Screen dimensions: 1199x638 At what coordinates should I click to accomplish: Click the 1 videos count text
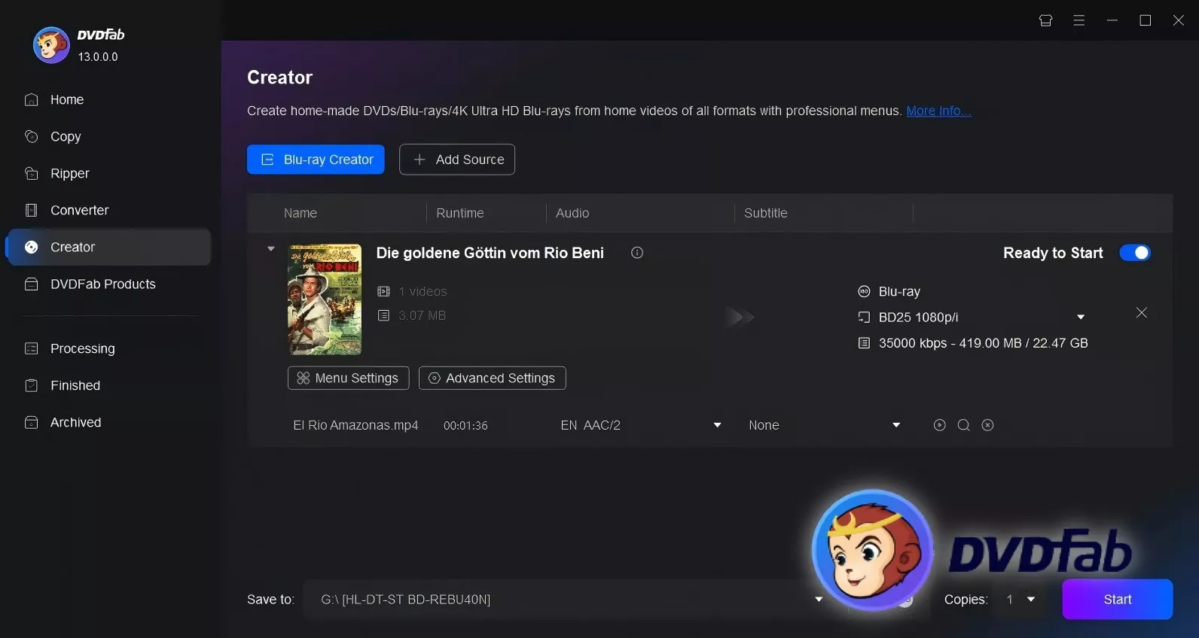click(x=423, y=291)
